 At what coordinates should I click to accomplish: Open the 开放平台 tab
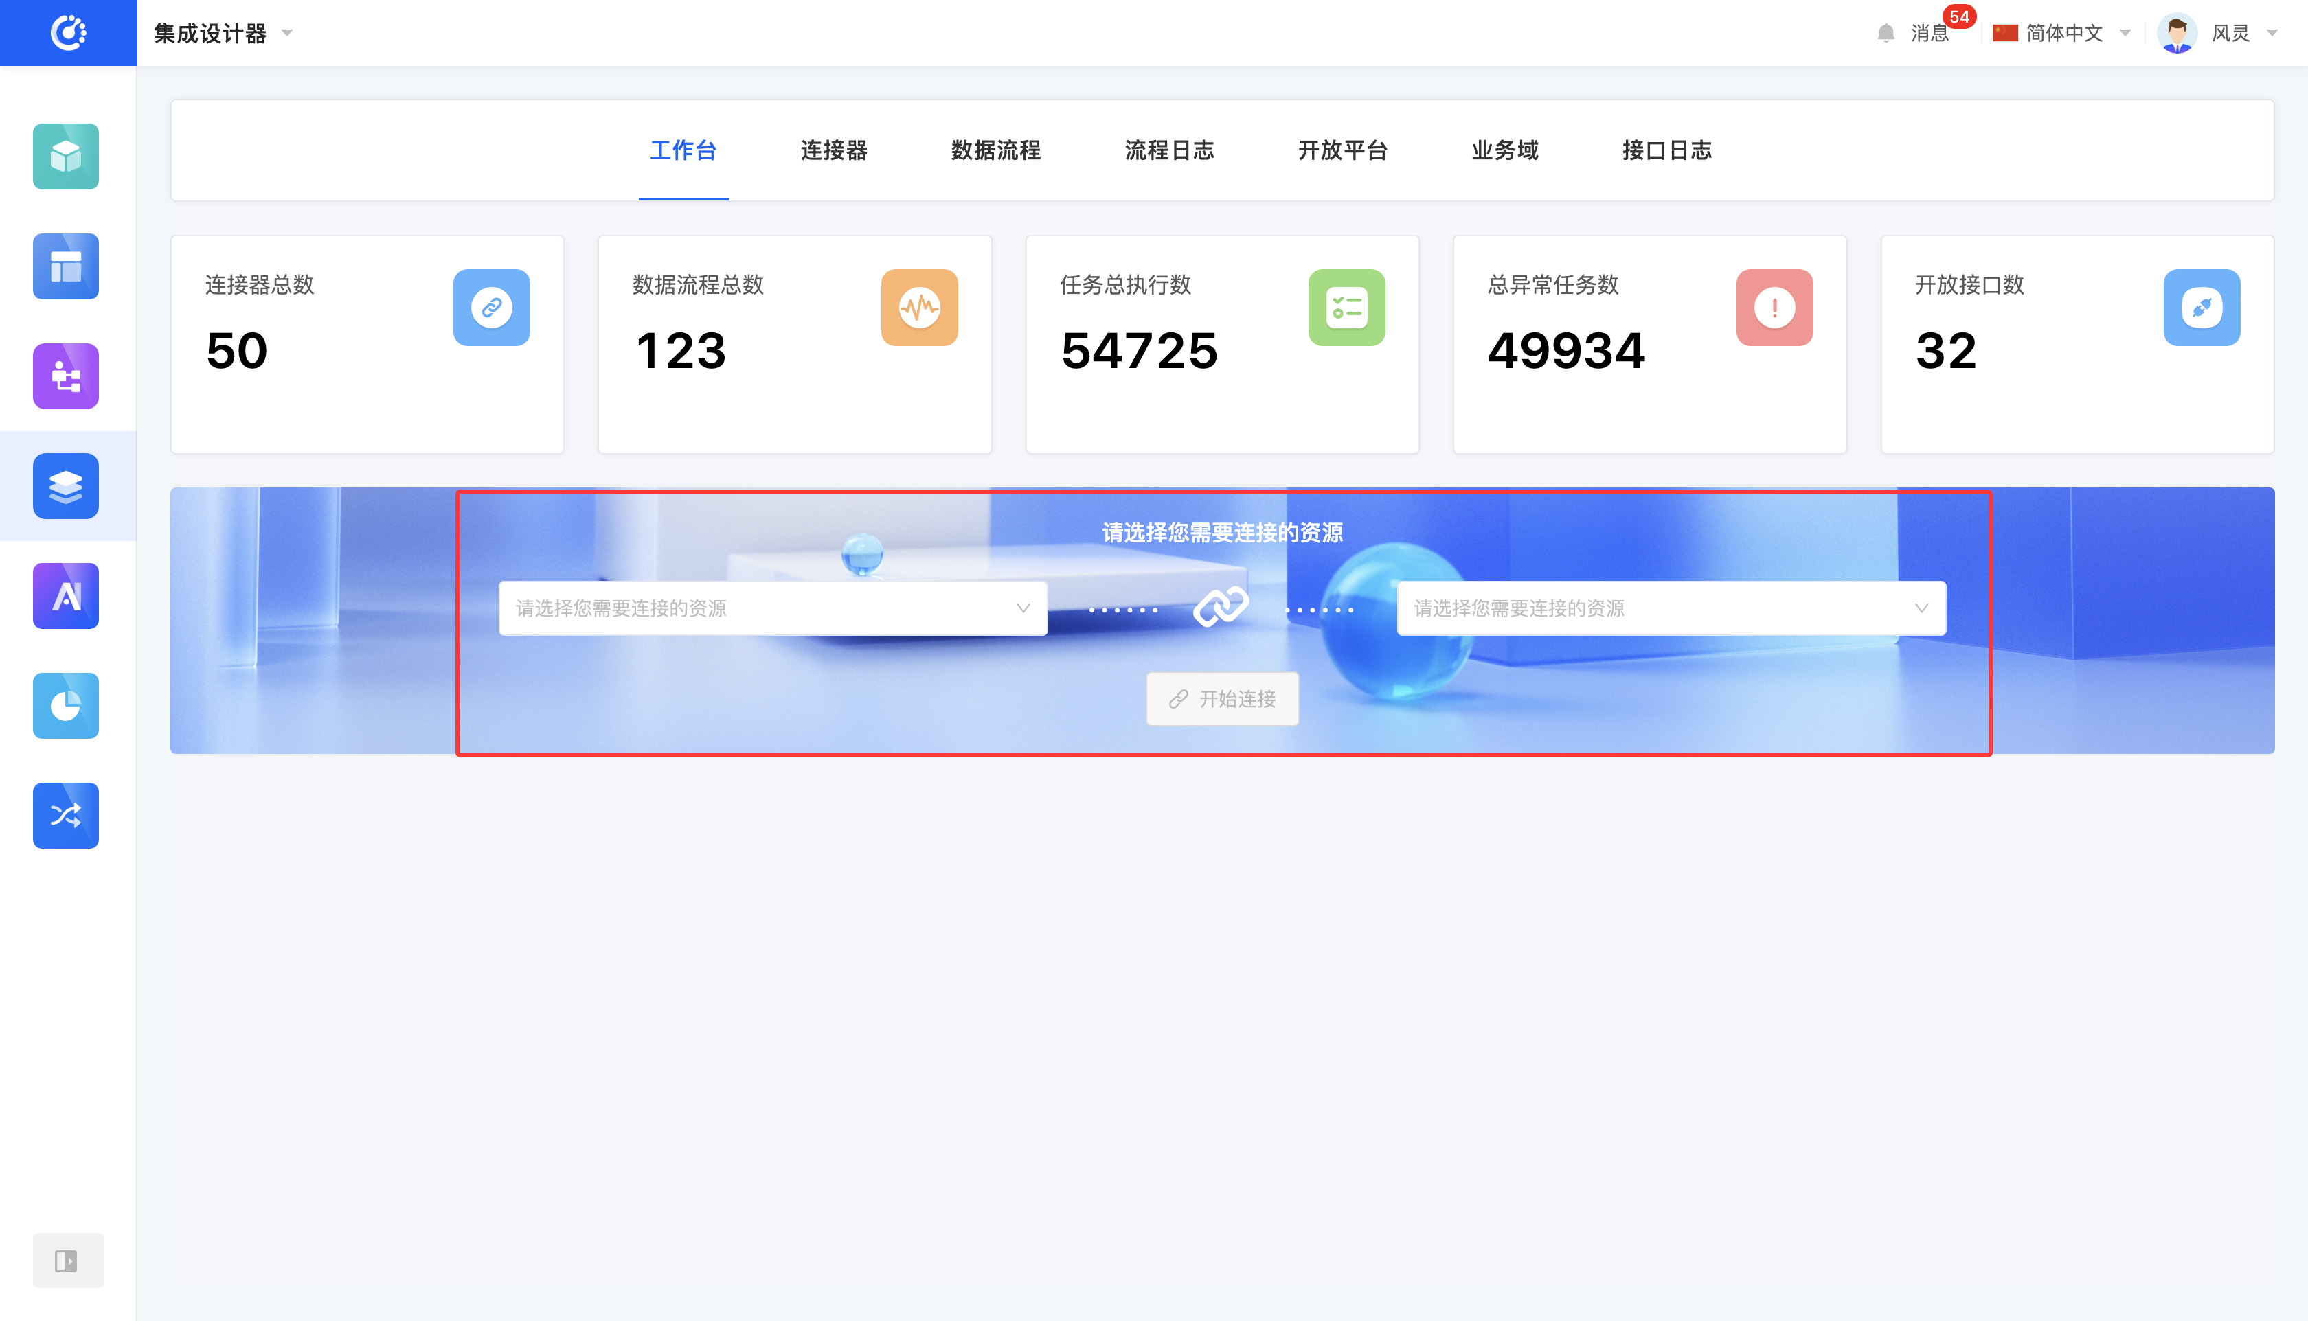[1342, 150]
